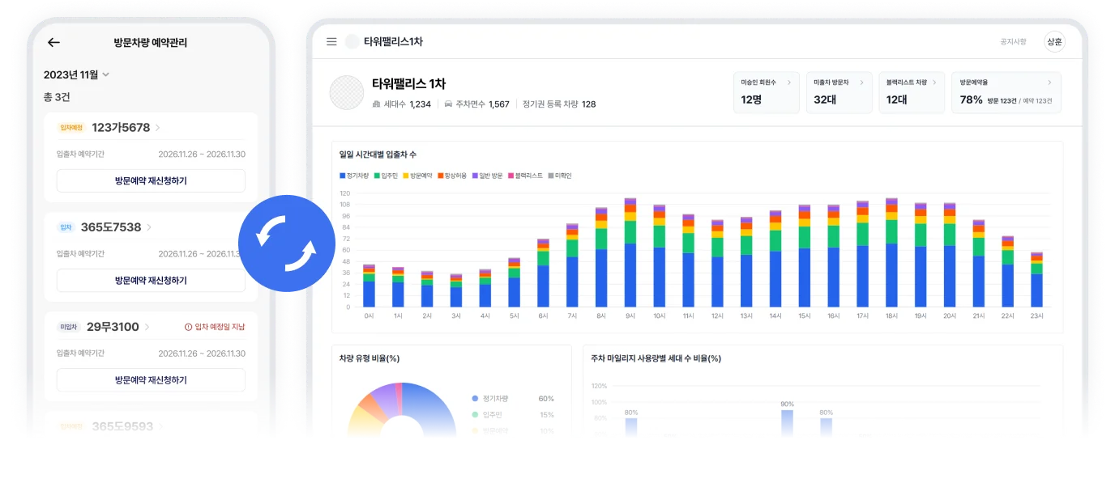Click the 9시 bar in the hourly chart
The image size is (1115, 487).
click(x=629, y=251)
